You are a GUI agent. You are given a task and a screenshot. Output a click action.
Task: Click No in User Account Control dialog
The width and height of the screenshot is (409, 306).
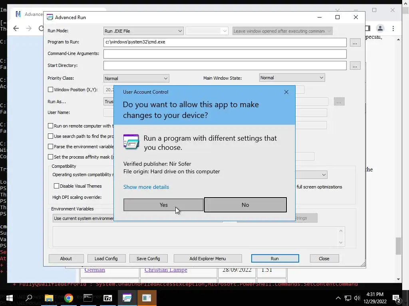click(245, 205)
